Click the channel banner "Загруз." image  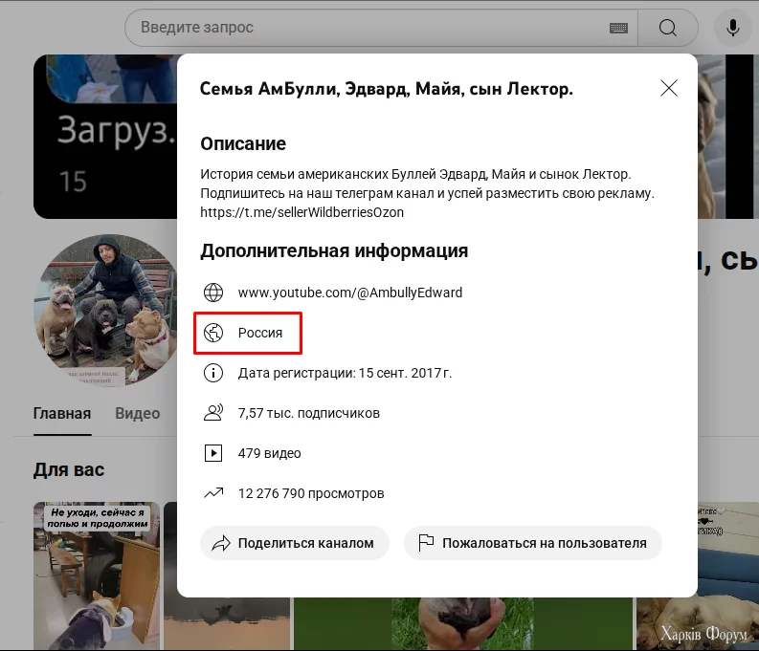pyautogui.click(x=105, y=137)
